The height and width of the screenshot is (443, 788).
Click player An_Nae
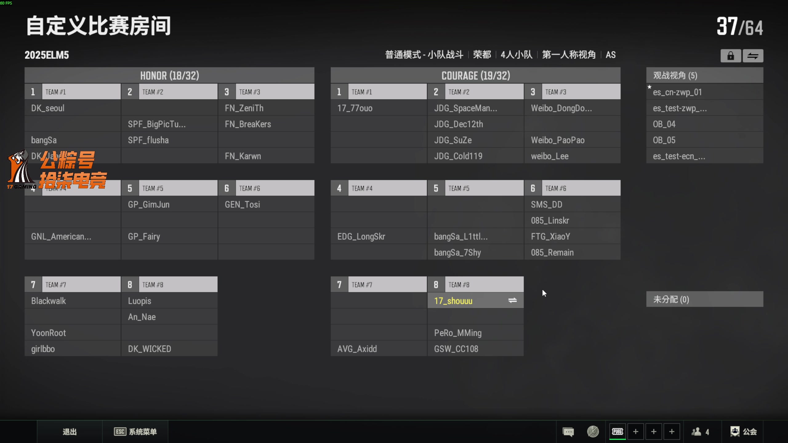pos(170,317)
